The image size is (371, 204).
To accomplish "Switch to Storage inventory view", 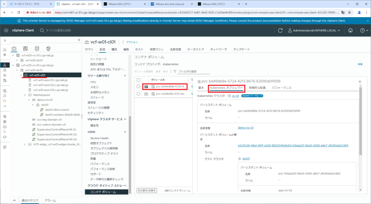I will coord(37,49).
